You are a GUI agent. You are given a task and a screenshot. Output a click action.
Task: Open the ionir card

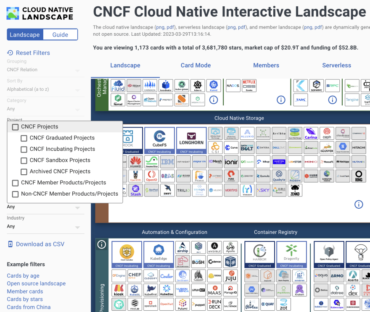(231, 162)
